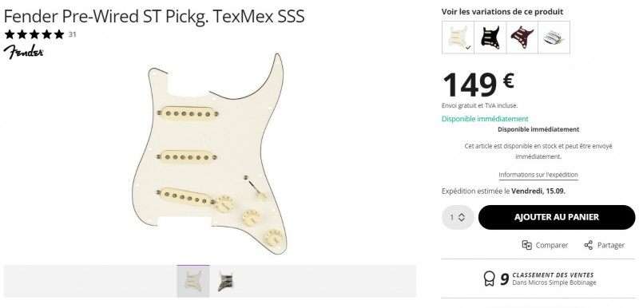Open the quantity selector set to 1
The image size is (639, 308).
pos(458,217)
